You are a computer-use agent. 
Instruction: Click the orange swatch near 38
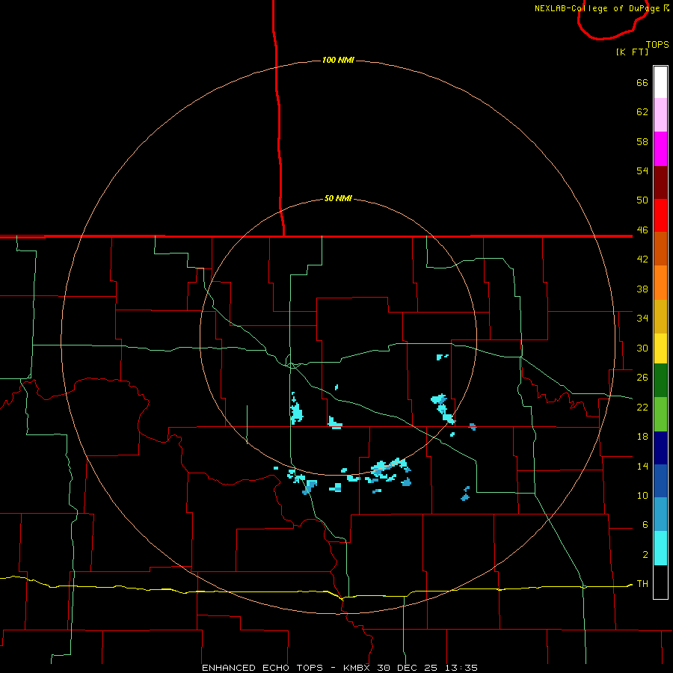[660, 283]
